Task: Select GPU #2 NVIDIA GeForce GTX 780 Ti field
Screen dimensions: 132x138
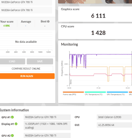Action: (47, 135)
